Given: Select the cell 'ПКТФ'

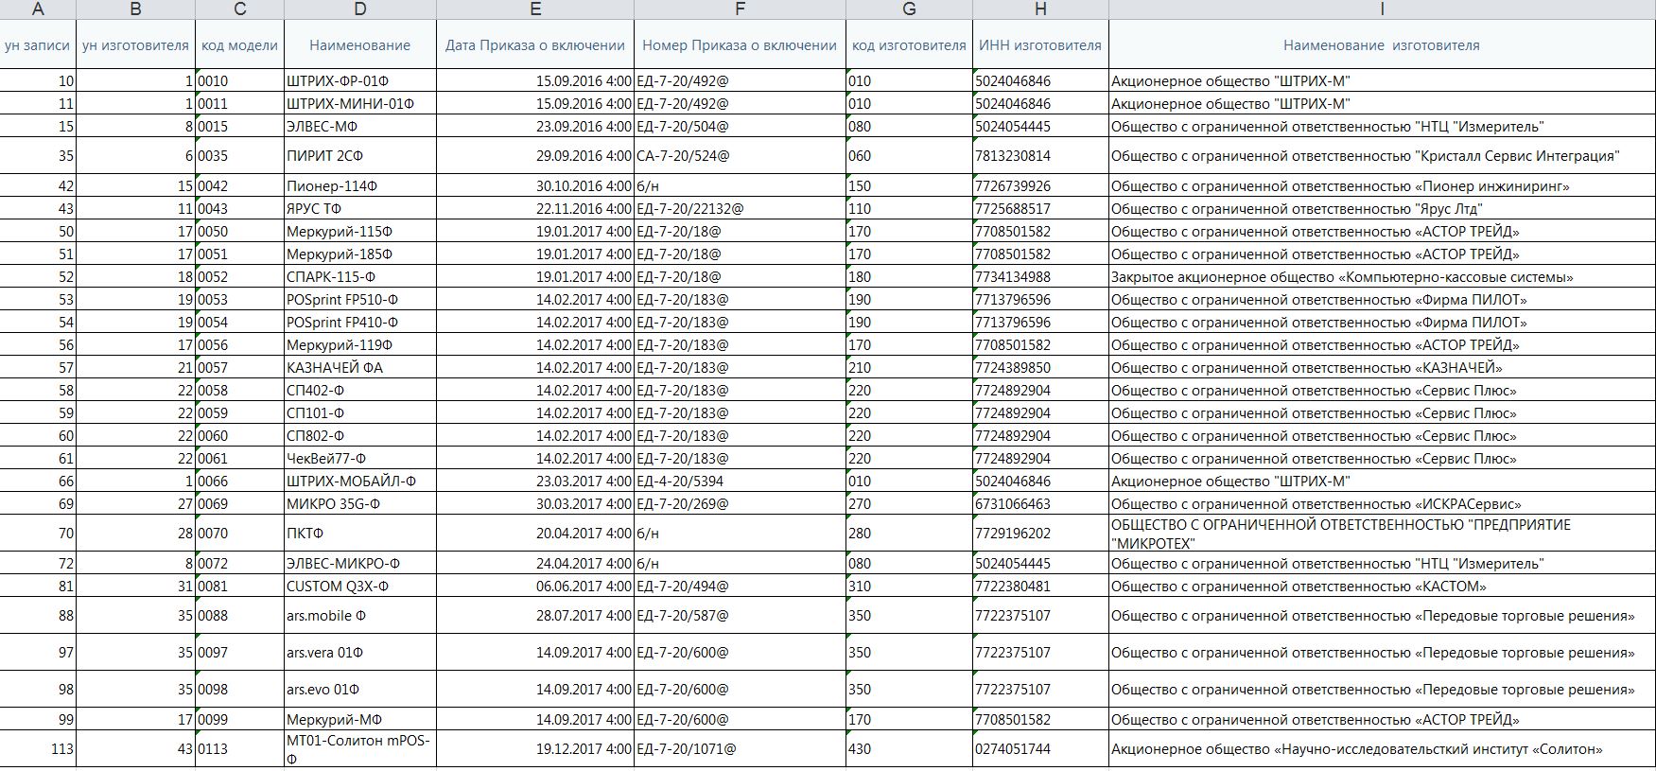Looking at the screenshot, I should coord(360,533).
